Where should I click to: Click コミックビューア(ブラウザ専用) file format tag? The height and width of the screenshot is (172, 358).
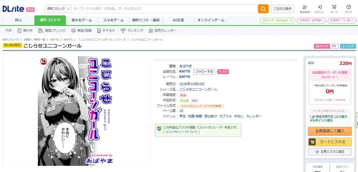pyautogui.click(x=202, y=106)
